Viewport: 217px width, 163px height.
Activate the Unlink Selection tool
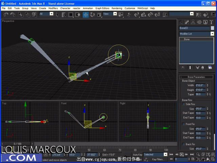(27, 15)
